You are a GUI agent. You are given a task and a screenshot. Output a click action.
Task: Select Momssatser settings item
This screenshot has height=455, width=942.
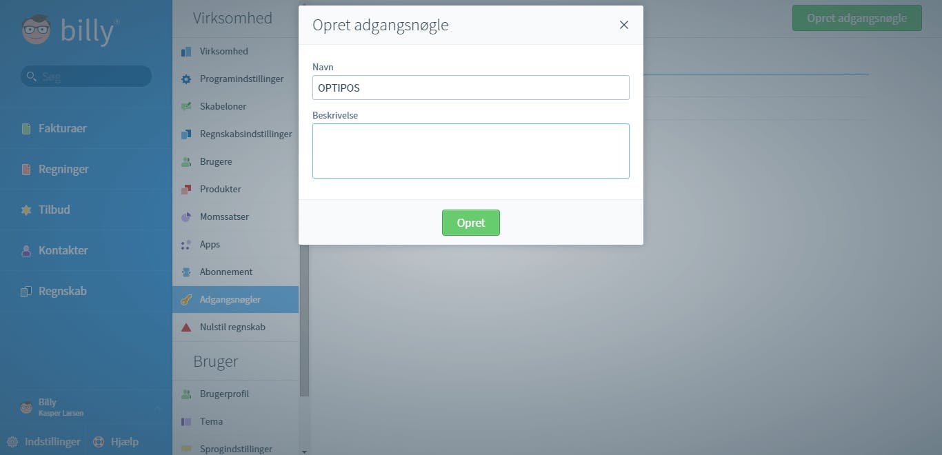[x=235, y=217]
